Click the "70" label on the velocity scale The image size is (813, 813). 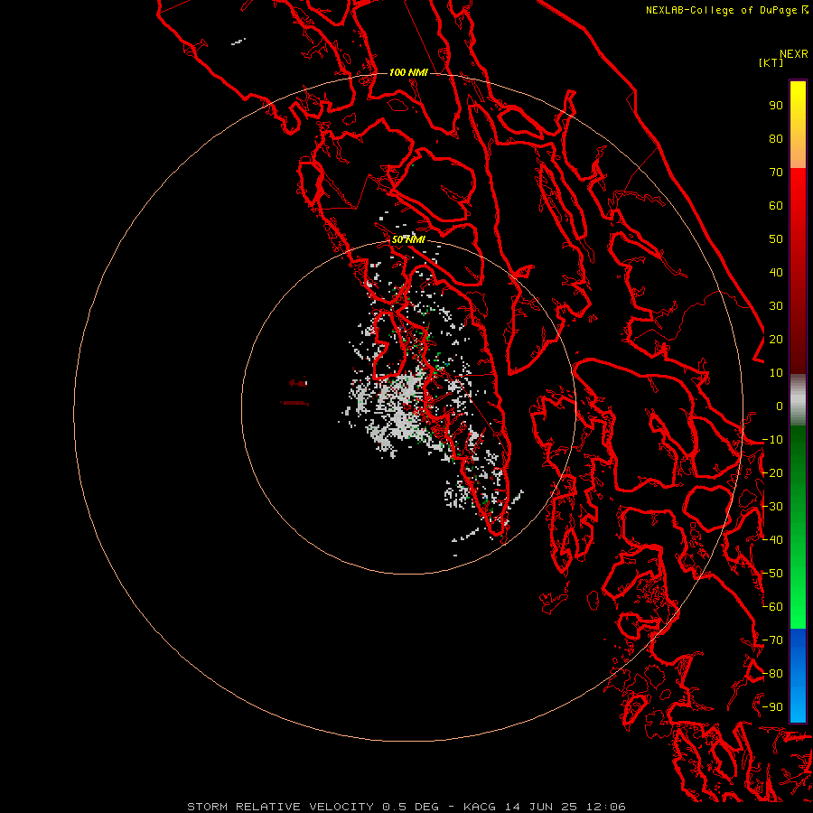[x=776, y=173]
